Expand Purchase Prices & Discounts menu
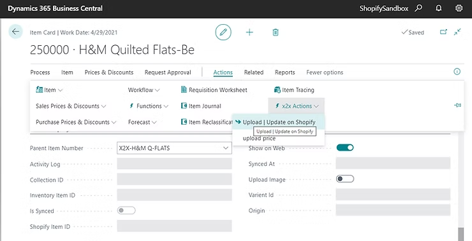The image size is (472, 241). pyautogui.click(x=114, y=123)
